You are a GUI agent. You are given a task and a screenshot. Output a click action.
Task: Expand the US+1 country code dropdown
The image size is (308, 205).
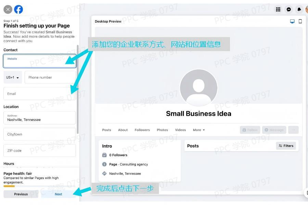click(13, 78)
